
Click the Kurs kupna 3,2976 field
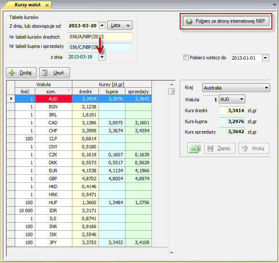(x=232, y=121)
